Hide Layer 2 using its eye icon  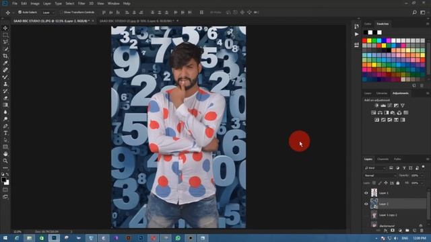coord(366,204)
